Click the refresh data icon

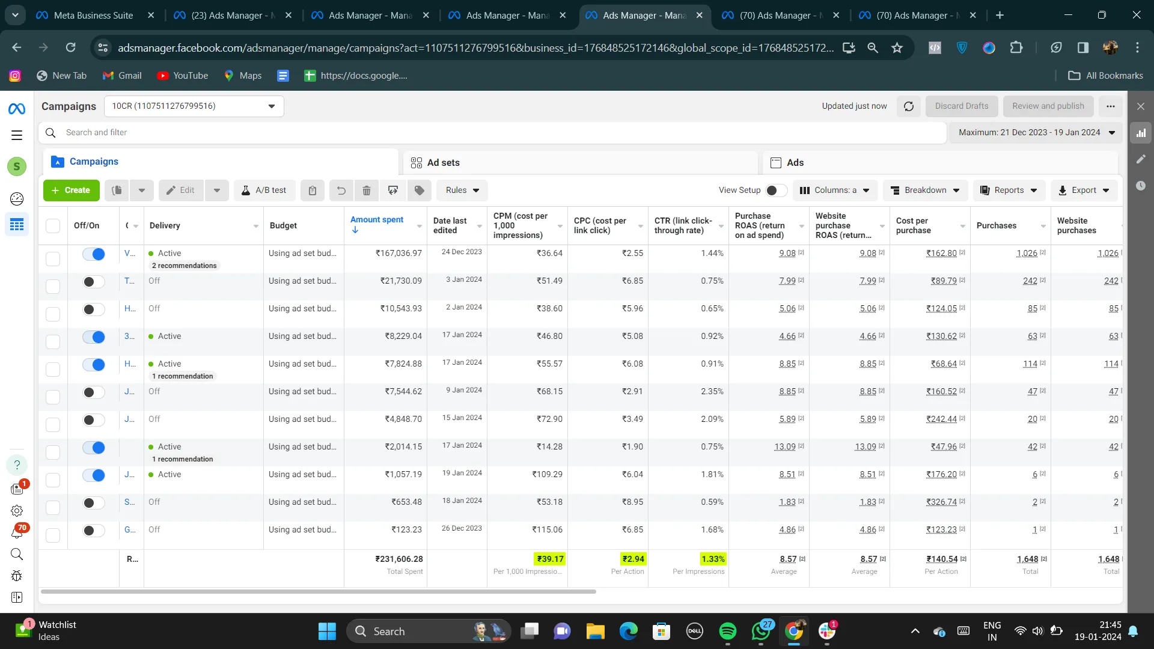(908, 106)
